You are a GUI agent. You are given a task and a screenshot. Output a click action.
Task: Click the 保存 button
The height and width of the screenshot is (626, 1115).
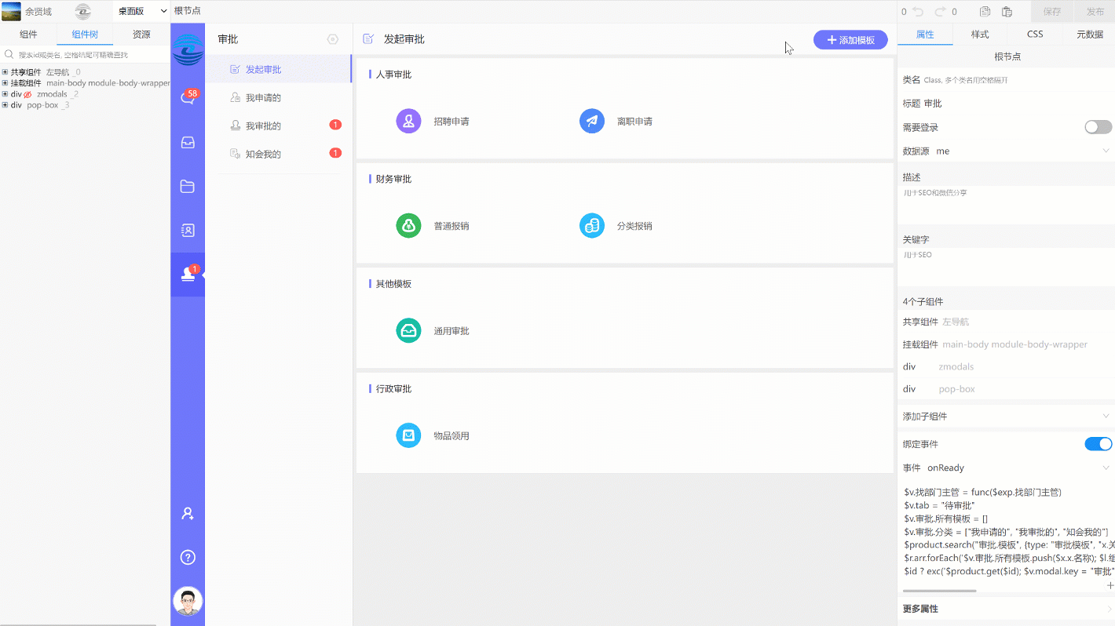tap(1051, 12)
